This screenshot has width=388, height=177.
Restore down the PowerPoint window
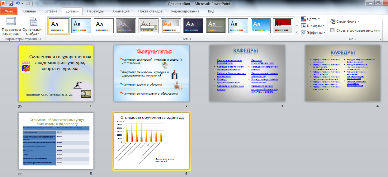[x=379, y=3]
